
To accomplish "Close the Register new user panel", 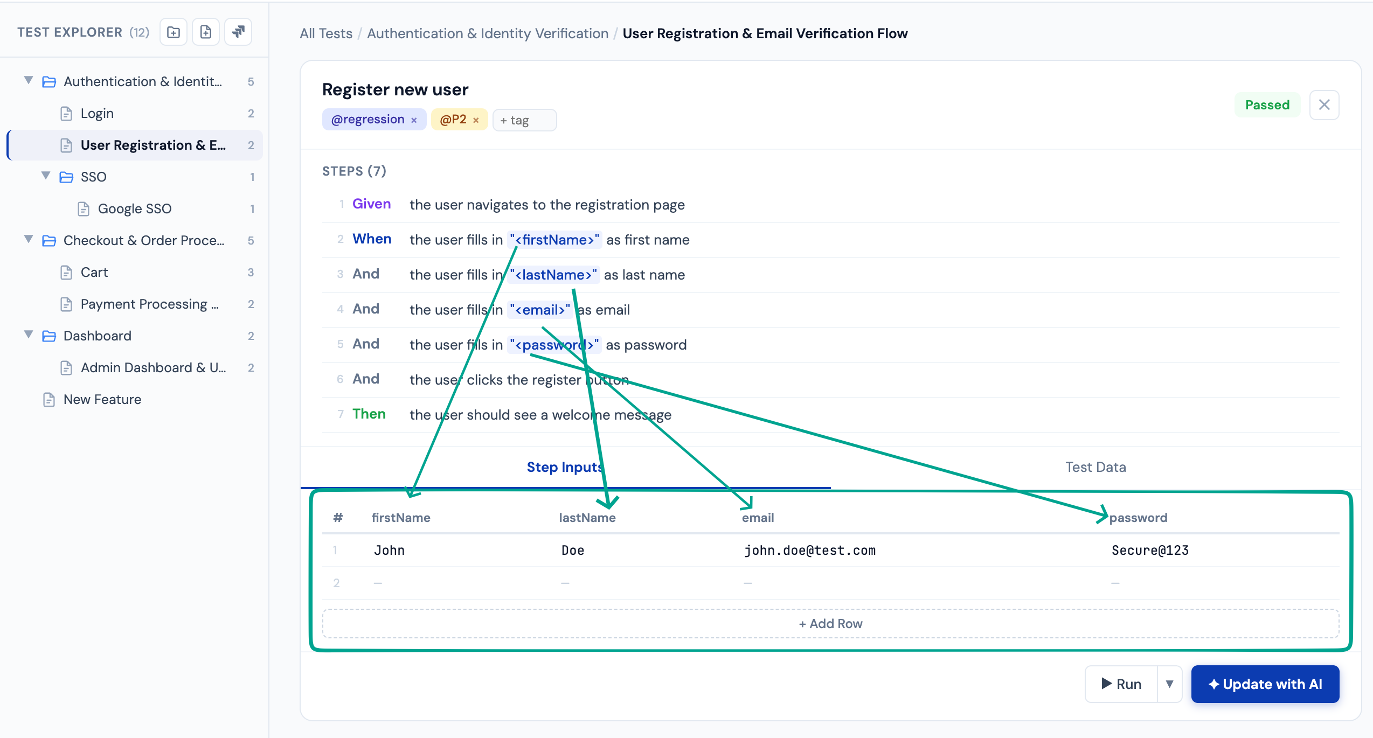I will click(x=1324, y=105).
